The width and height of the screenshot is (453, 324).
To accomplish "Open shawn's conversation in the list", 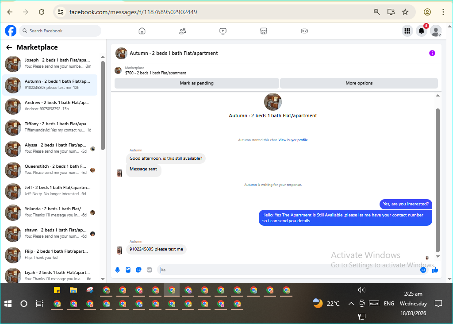I will (x=50, y=234).
